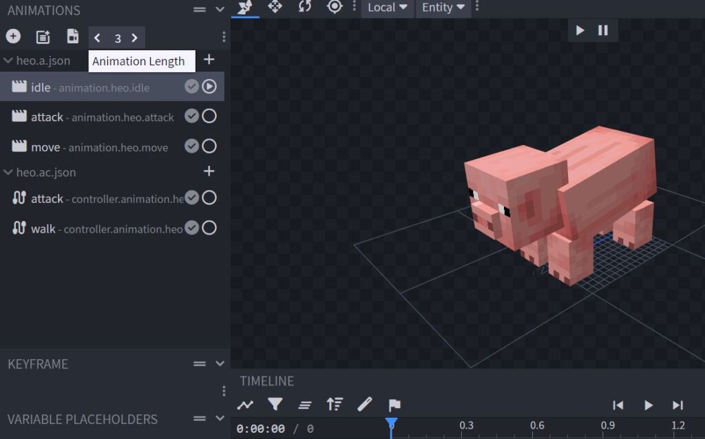Open toolbar options after Entity dropdown
The width and height of the screenshot is (705, 439).
(477, 7)
